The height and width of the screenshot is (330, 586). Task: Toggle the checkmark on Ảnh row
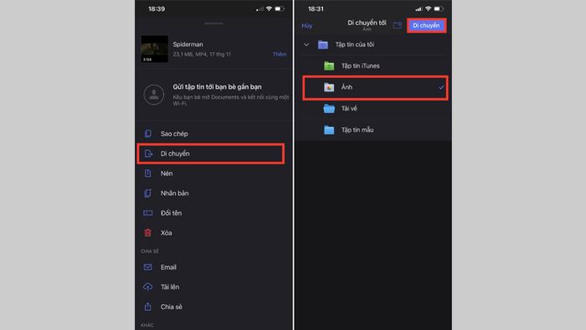(x=441, y=87)
